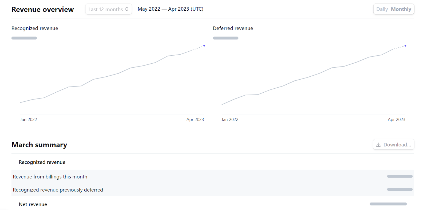Select the Revenue from billings this month row
The height and width of the screenshot is (210, 427).
(x=213, y=176)
